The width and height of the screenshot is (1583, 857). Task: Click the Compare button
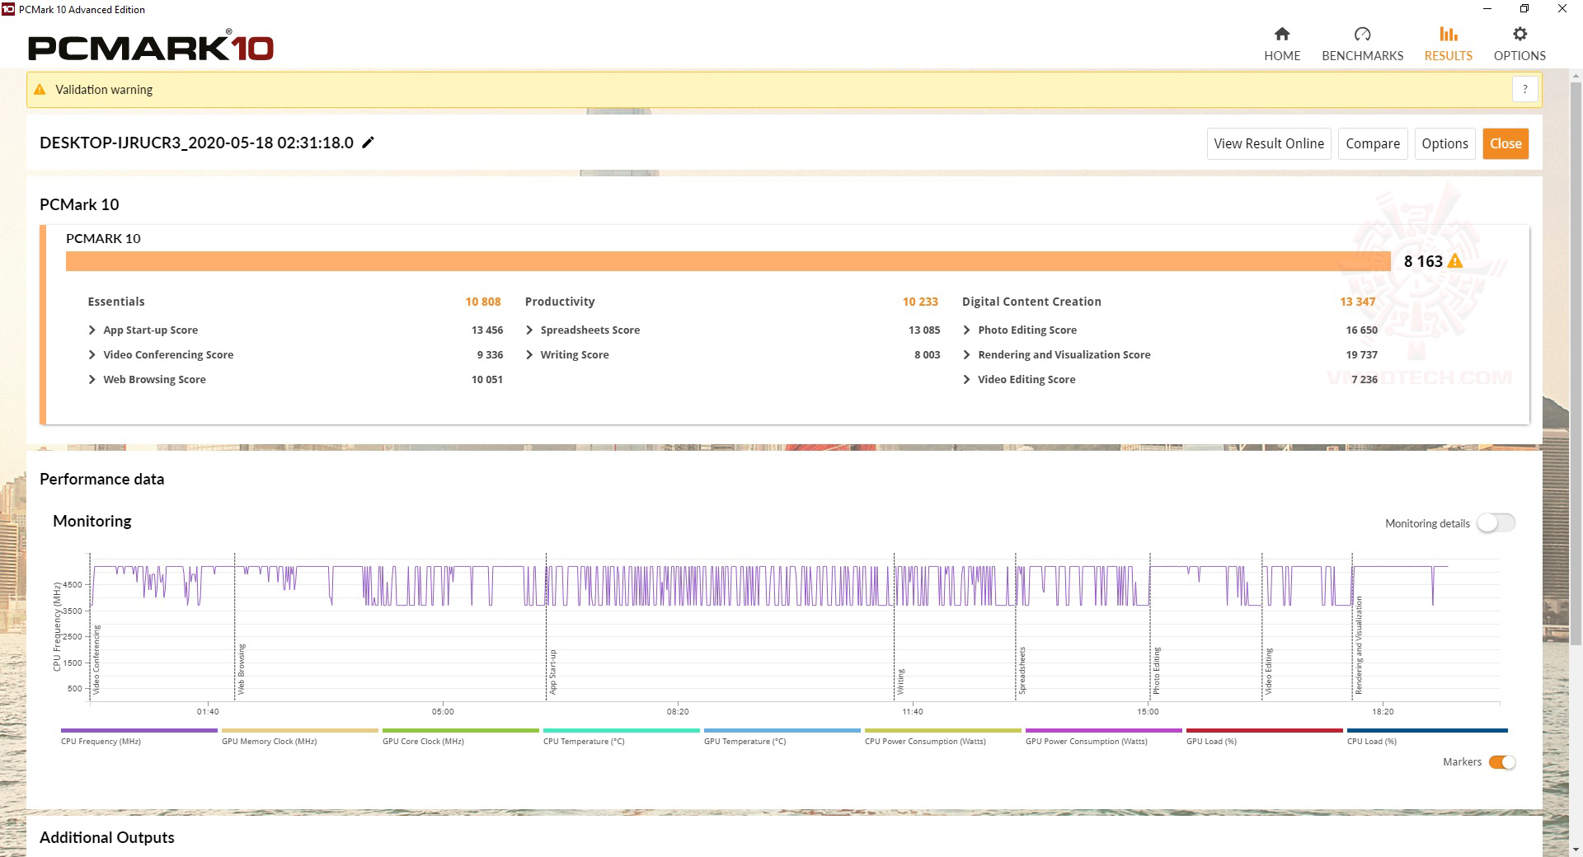(x=1373, y=143)
